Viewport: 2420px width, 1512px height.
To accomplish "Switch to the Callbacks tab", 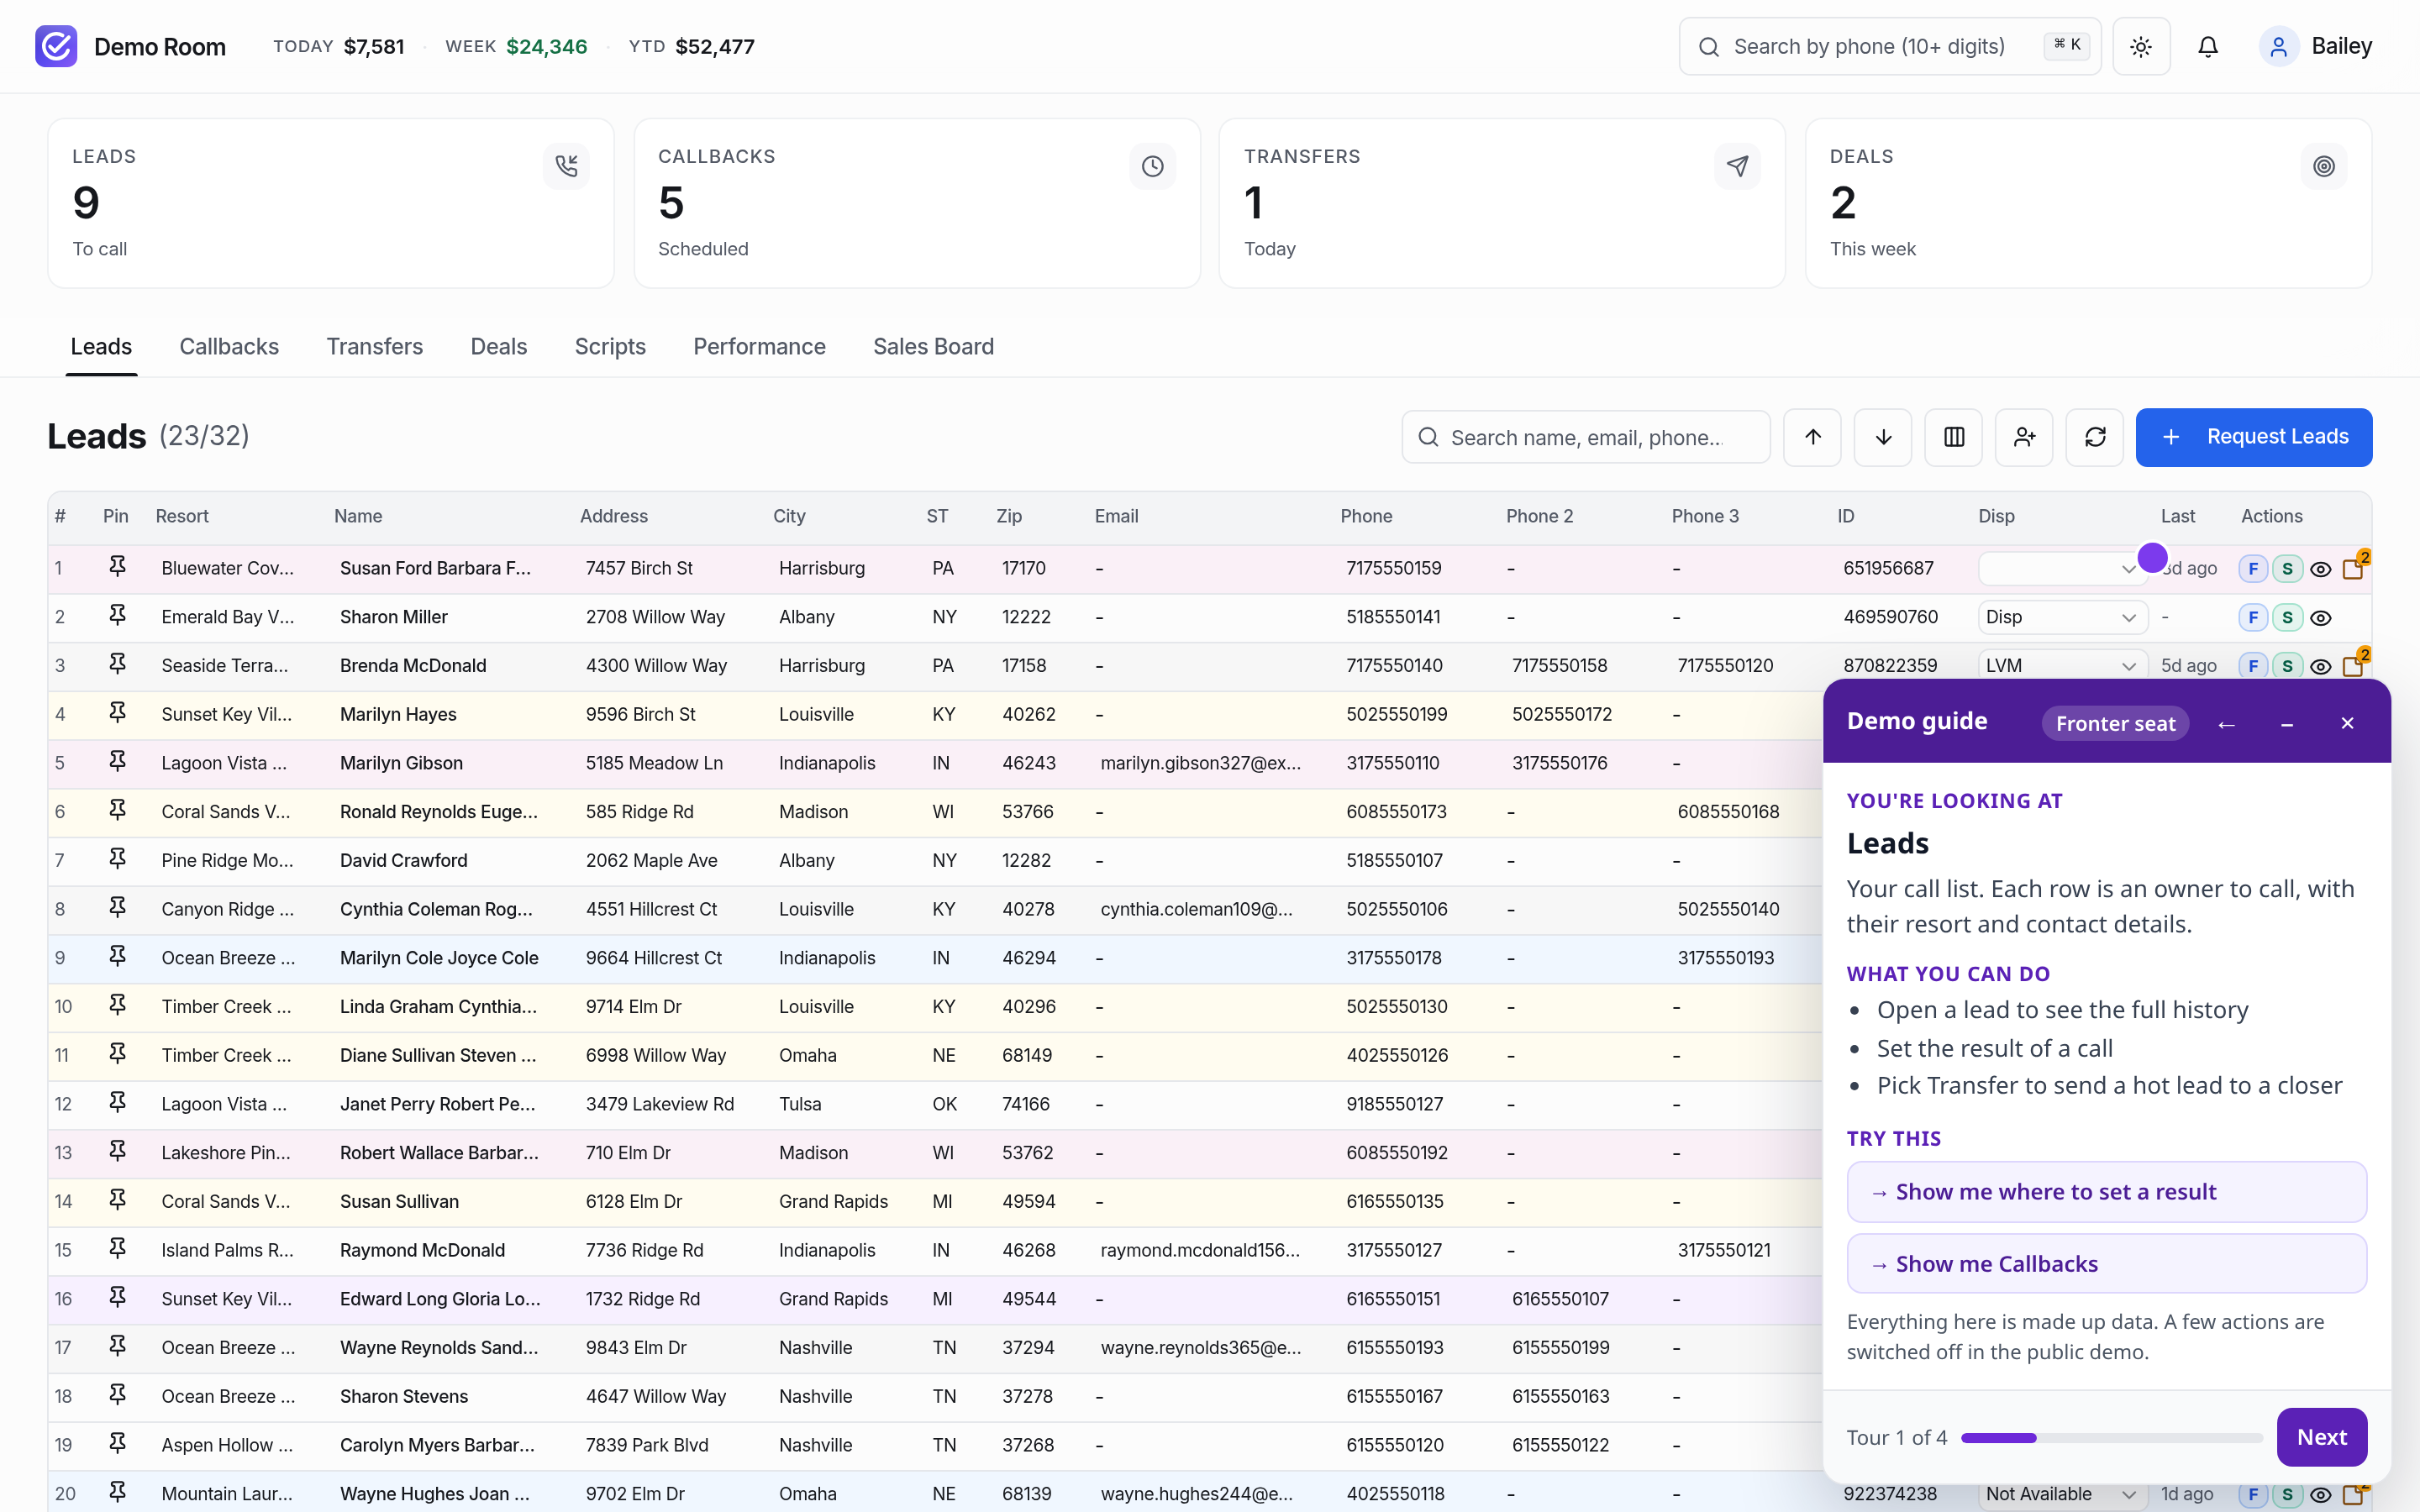I will point(229,346).
